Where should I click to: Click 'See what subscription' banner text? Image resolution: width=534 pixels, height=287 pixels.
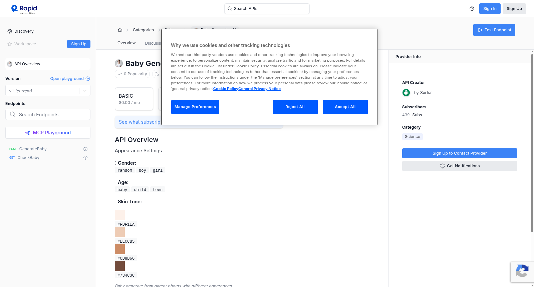click(x=140, y=122)
